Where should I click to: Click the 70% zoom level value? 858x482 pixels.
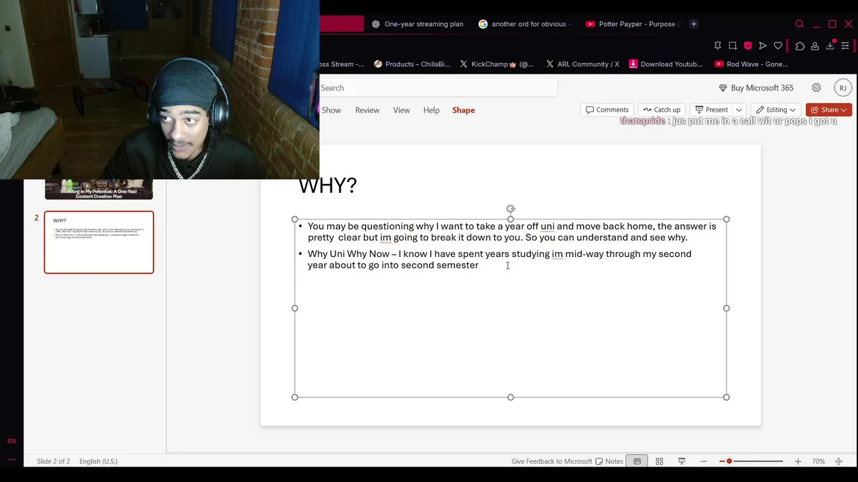click(818, 461)
